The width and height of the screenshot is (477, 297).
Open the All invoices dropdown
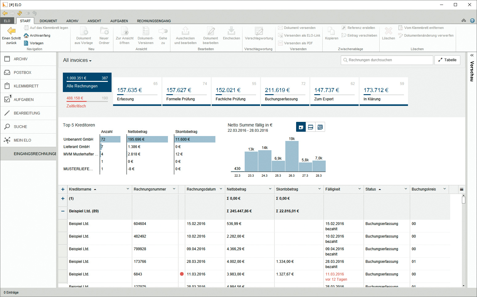77,60
